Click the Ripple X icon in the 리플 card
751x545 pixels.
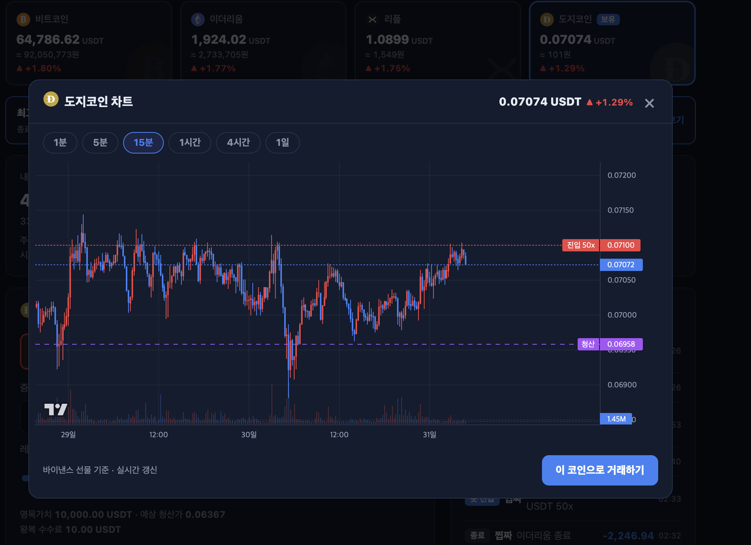[x=372, y=19]
